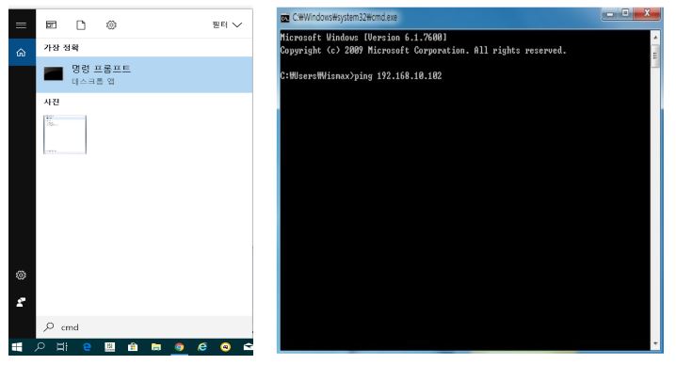
Task: Open the photo thumbnail under 사진
Action: tap(65, 135)
